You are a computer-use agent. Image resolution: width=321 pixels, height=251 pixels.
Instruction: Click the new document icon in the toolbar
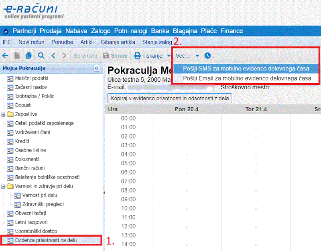(x=17, y=56)
